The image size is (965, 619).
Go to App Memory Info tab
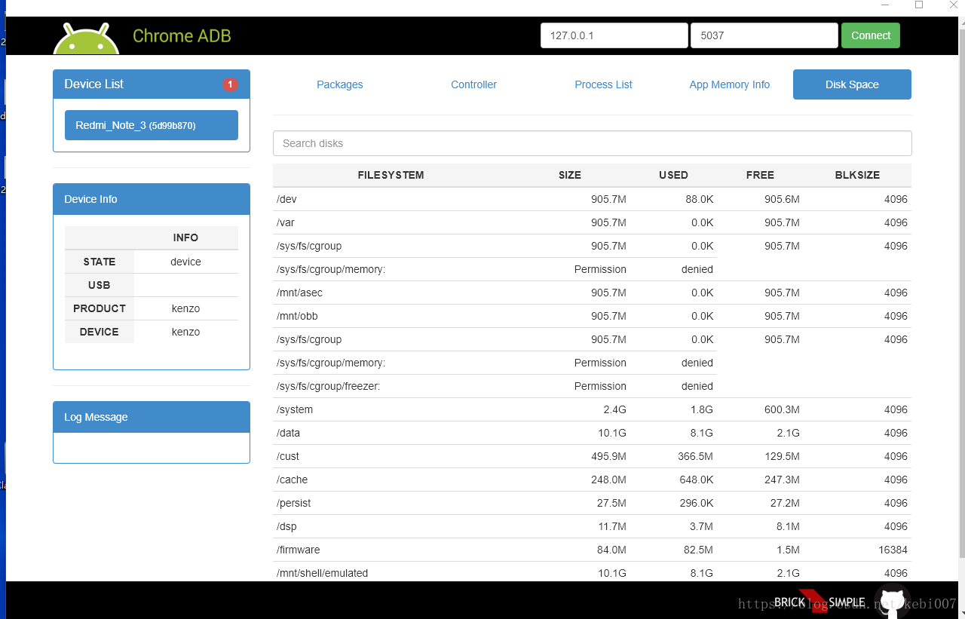pos(729,84)
